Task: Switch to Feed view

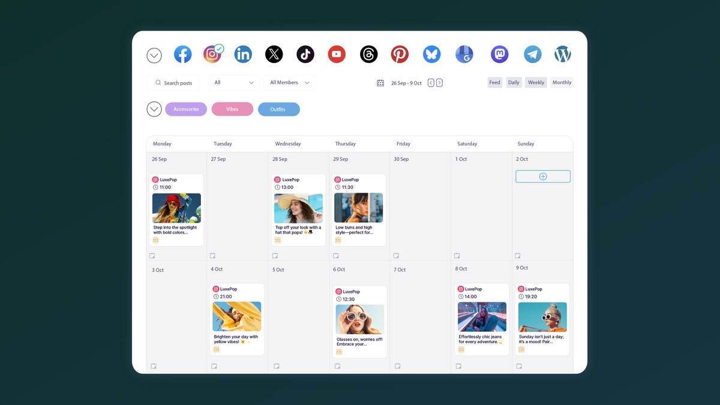Action: click(494, 83)
